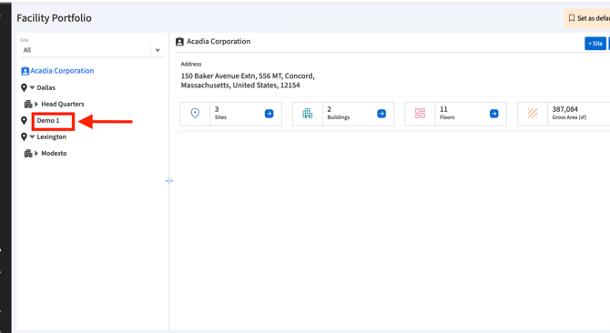Image resolution: width=610 pixels, height=333 pixels.
Task: Open the Sites card arrow button
Action: tap(269, 114)
